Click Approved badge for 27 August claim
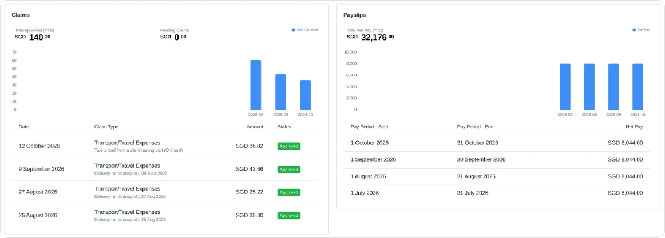Image resolution: width=665 pixels, height=238 pixels. (289, 192)
